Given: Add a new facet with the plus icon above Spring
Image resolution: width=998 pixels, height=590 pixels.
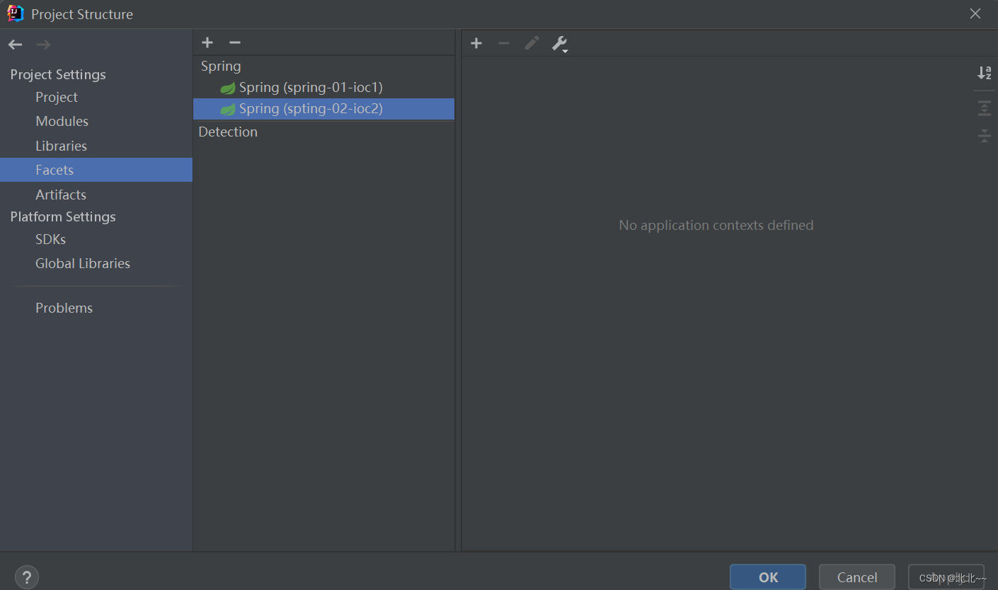Looking at the screenshot, I should (207, 43).
